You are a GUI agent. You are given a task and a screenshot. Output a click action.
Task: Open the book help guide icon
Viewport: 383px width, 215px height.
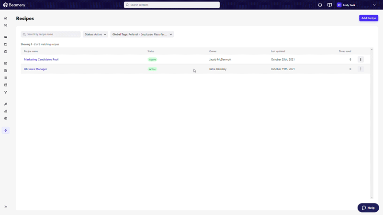click(329, 5)
